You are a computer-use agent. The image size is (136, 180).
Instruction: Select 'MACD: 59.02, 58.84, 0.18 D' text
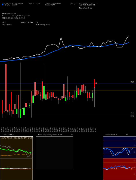(x=14, y=18)
